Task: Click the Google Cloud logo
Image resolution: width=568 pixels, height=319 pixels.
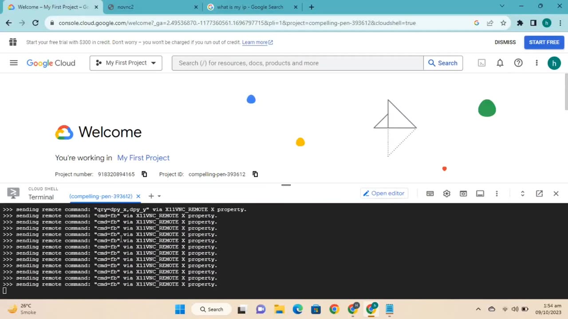Action: pos(51,63)
